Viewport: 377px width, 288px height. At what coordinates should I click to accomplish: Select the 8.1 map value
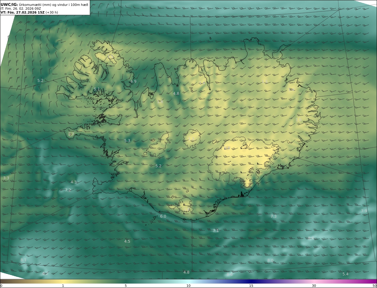tap(24, 260)
